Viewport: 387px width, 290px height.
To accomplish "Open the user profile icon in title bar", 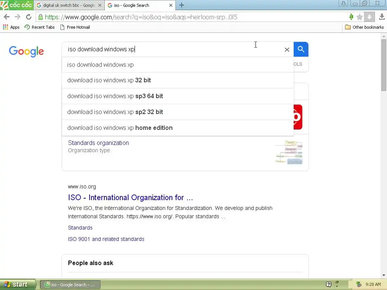I will click(x=343, y=3).
